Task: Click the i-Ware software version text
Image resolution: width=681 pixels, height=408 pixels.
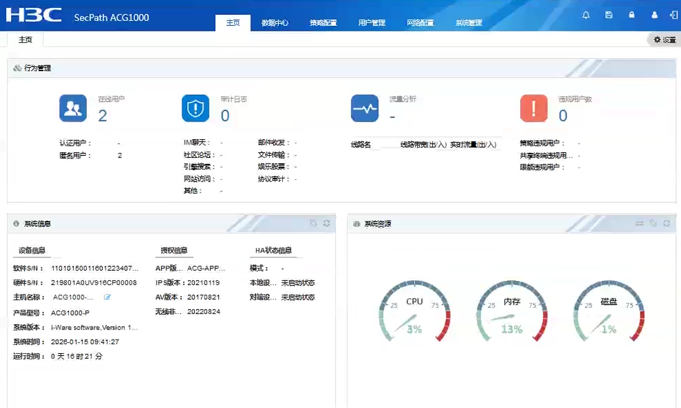Action: coord(95,327)
